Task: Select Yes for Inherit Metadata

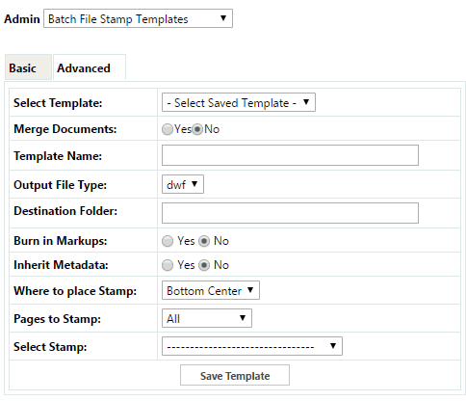Action: pos(168,265)
